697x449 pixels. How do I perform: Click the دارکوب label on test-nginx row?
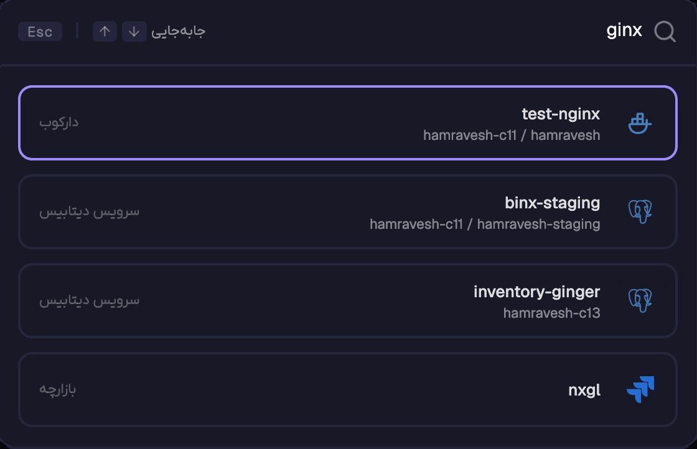[58, 122]
